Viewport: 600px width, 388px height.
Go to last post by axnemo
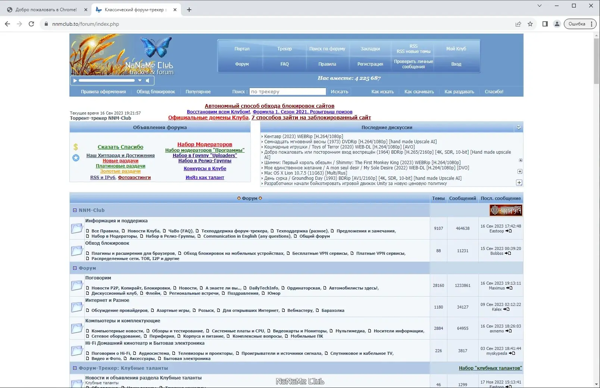[x=509, y=331]
